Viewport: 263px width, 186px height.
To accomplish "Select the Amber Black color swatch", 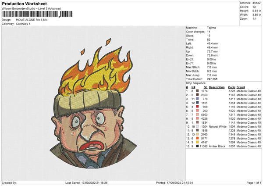I will click(197, 146).
